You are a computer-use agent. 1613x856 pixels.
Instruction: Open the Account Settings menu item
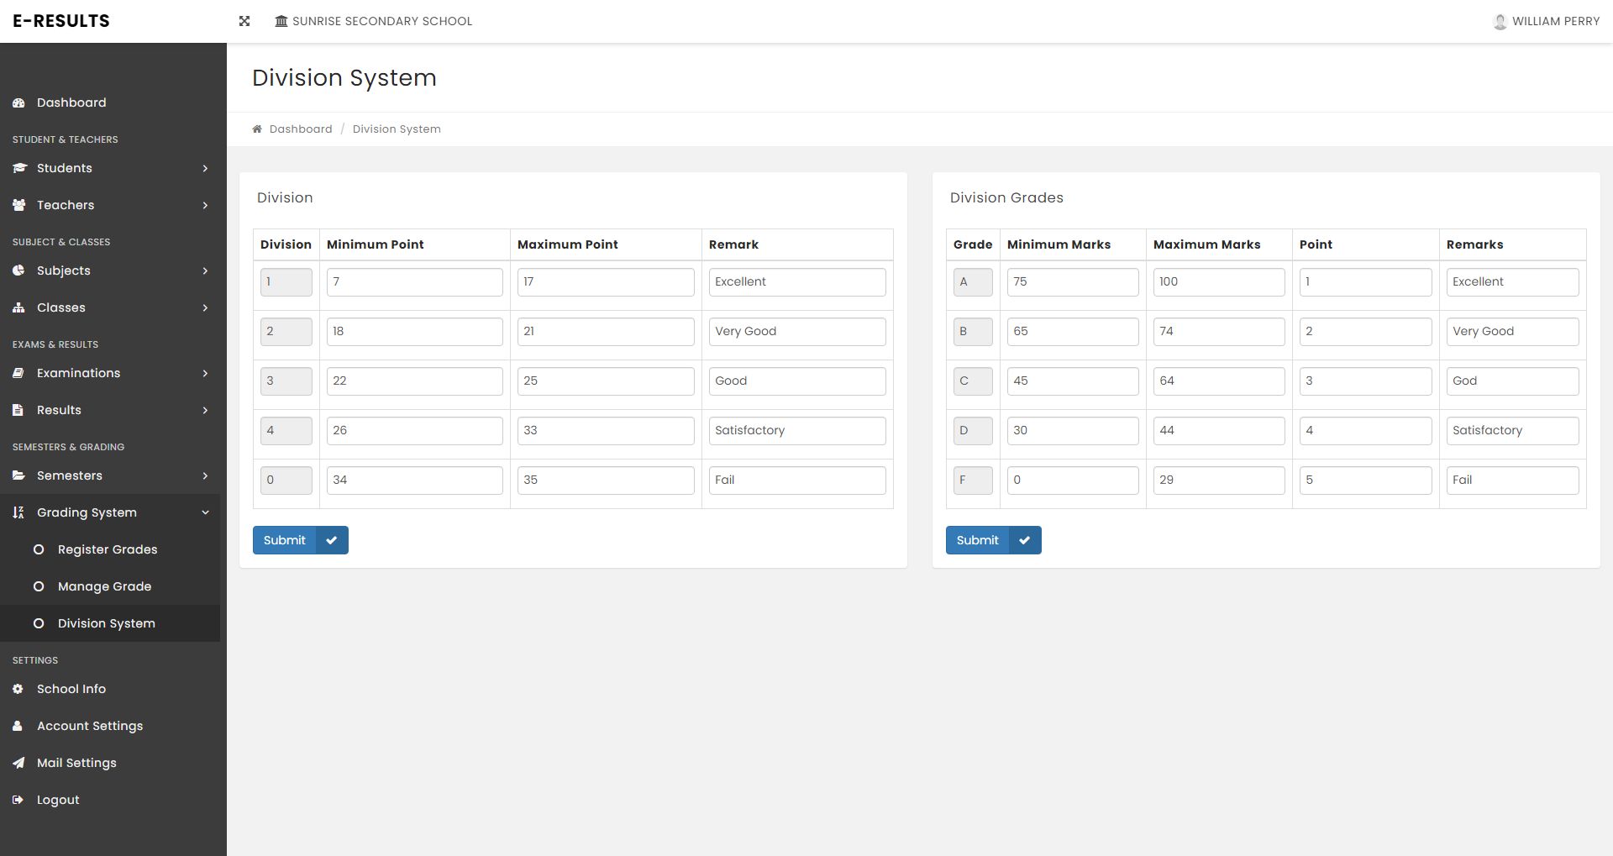coord(89,726)
